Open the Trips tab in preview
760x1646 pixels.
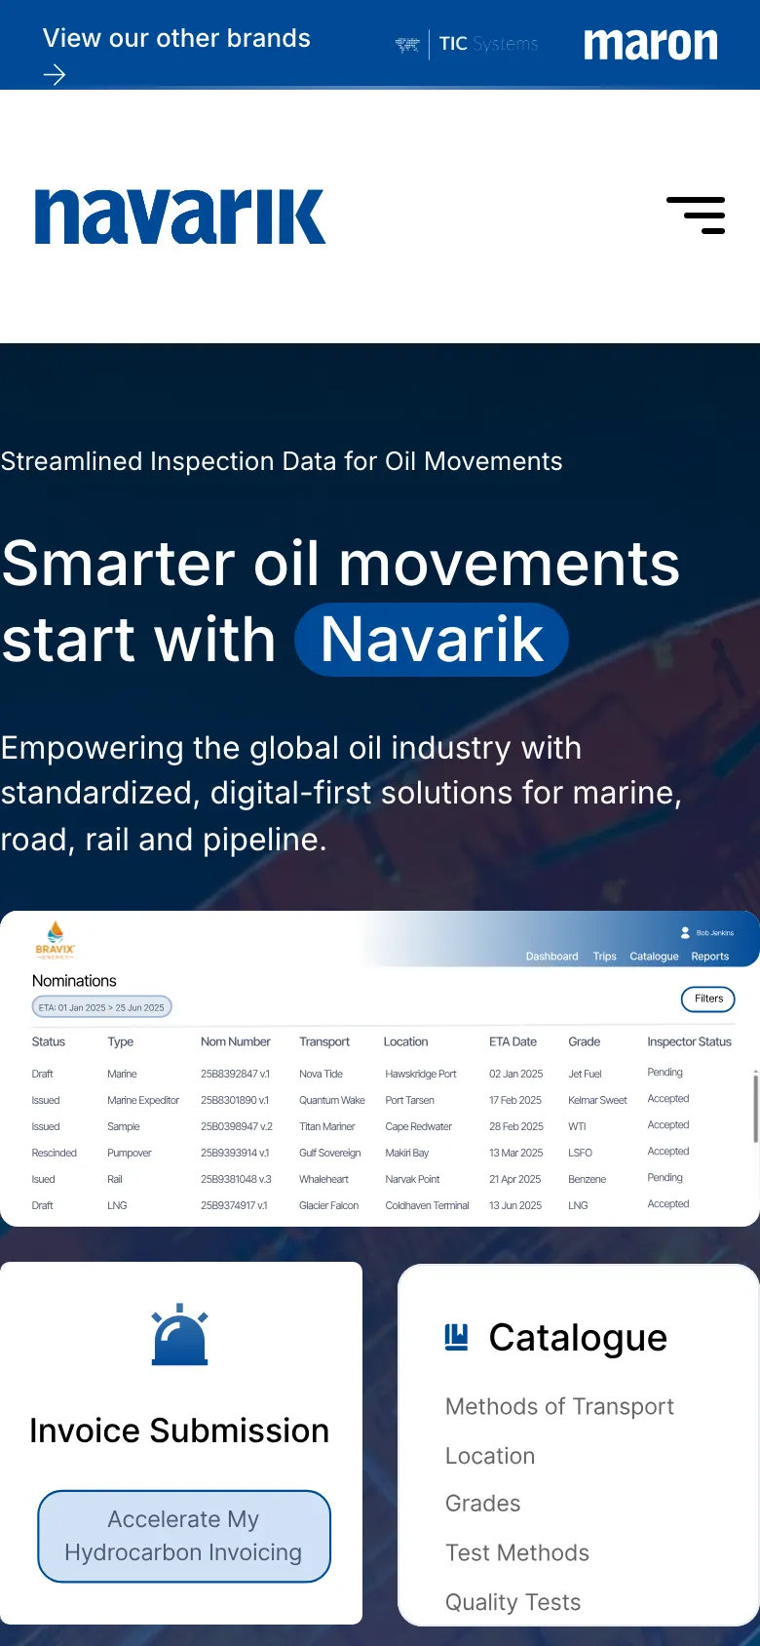pyautogui.click(x=604, y=957)
